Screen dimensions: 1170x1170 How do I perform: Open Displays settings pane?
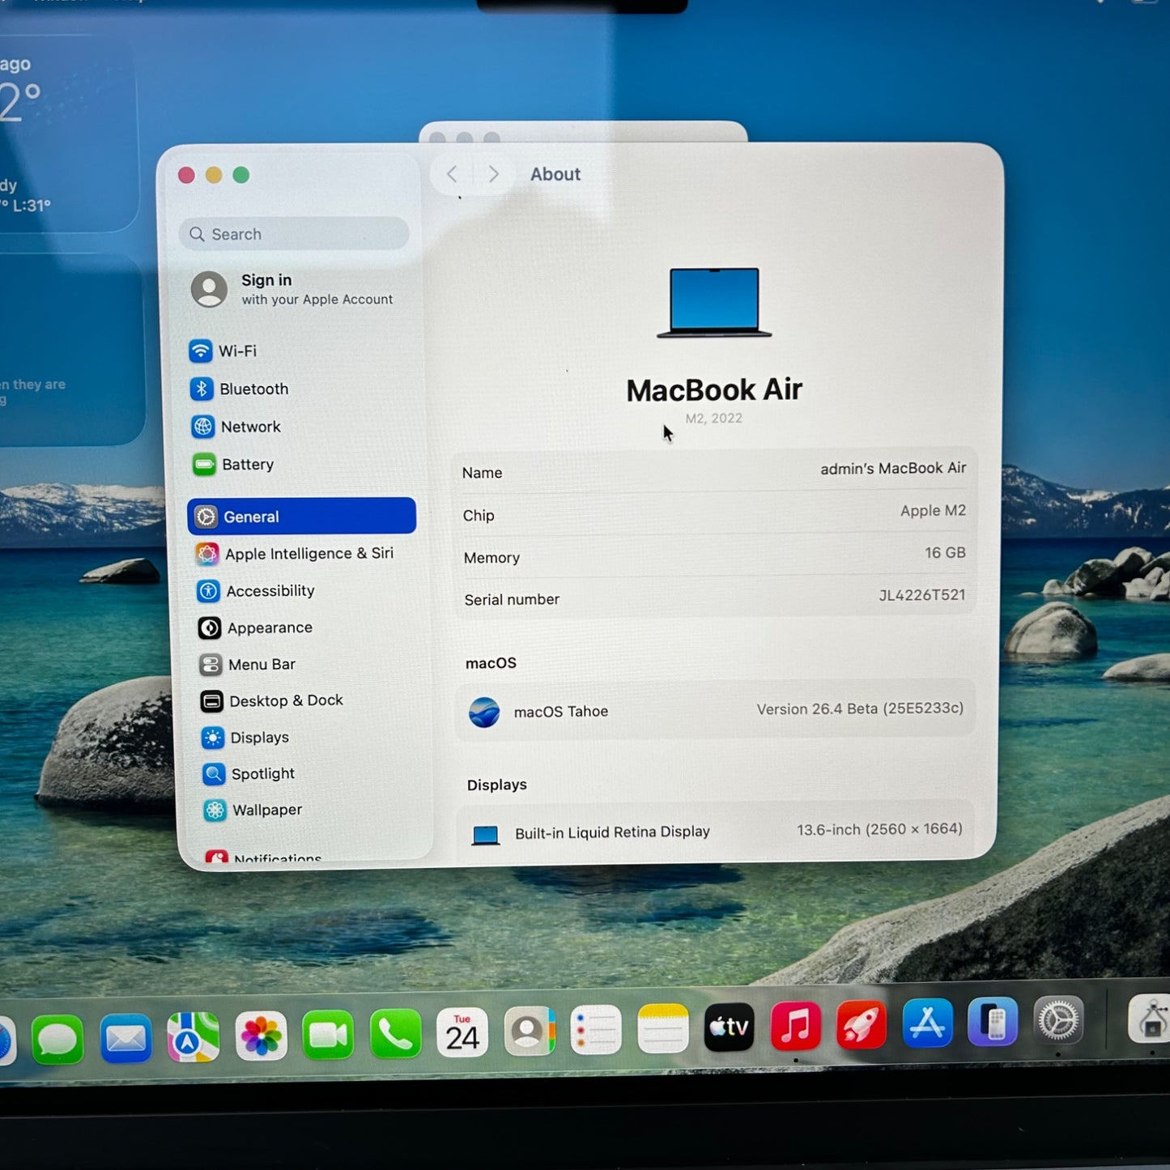pos(258,738)
